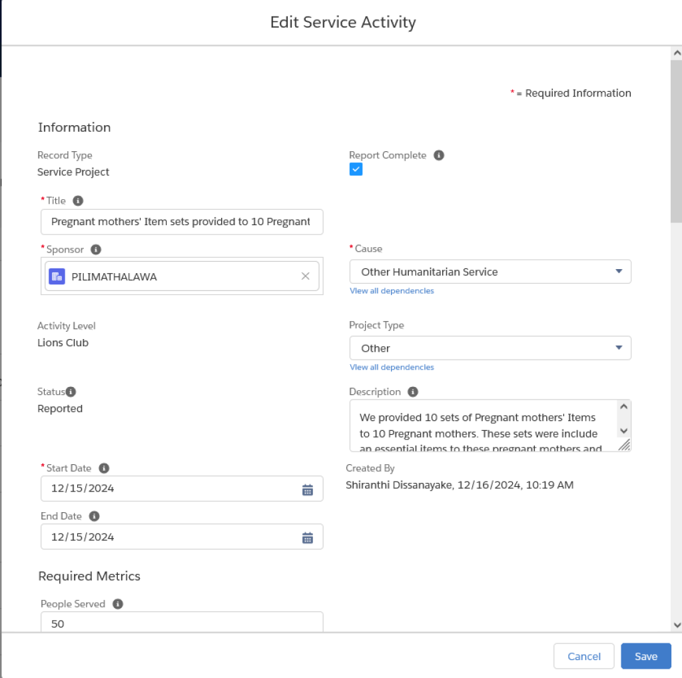Click the PILIMATHALAWA account icon
This screenshot has height=678, width=682.
click(x=57, y=276)
